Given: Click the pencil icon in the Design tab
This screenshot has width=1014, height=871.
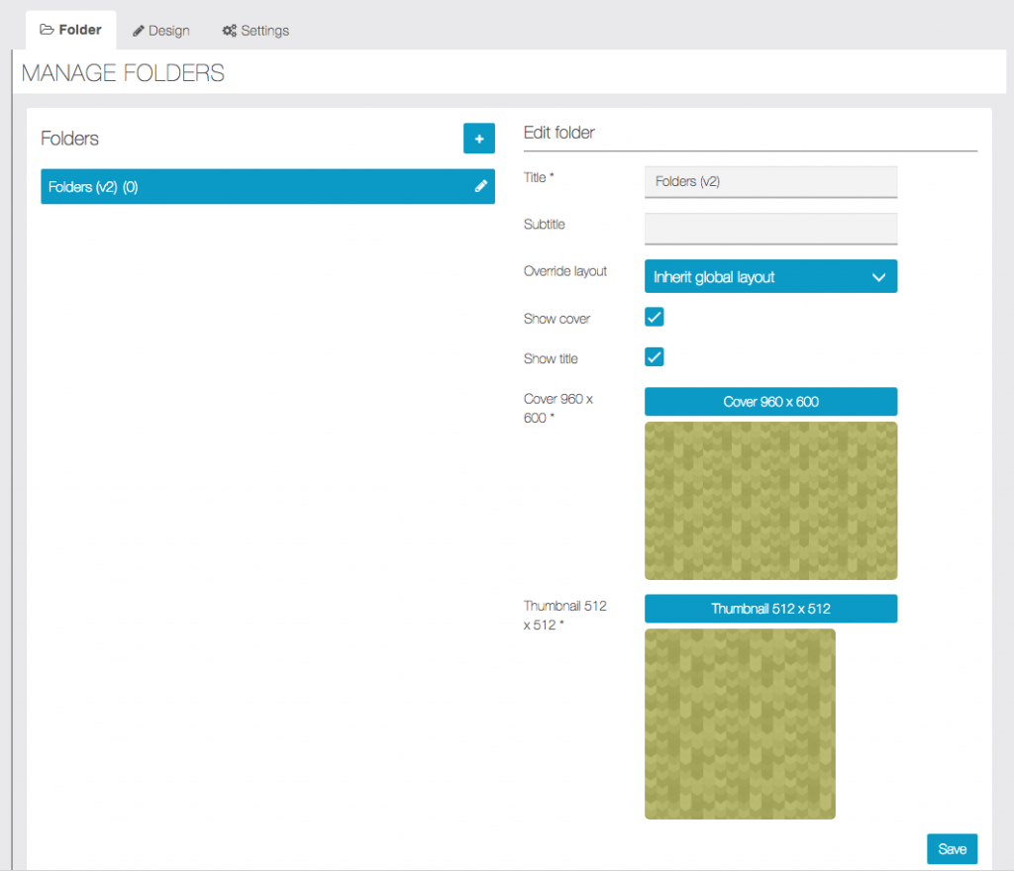Looking at the screenshot, I should pos(139,31).
